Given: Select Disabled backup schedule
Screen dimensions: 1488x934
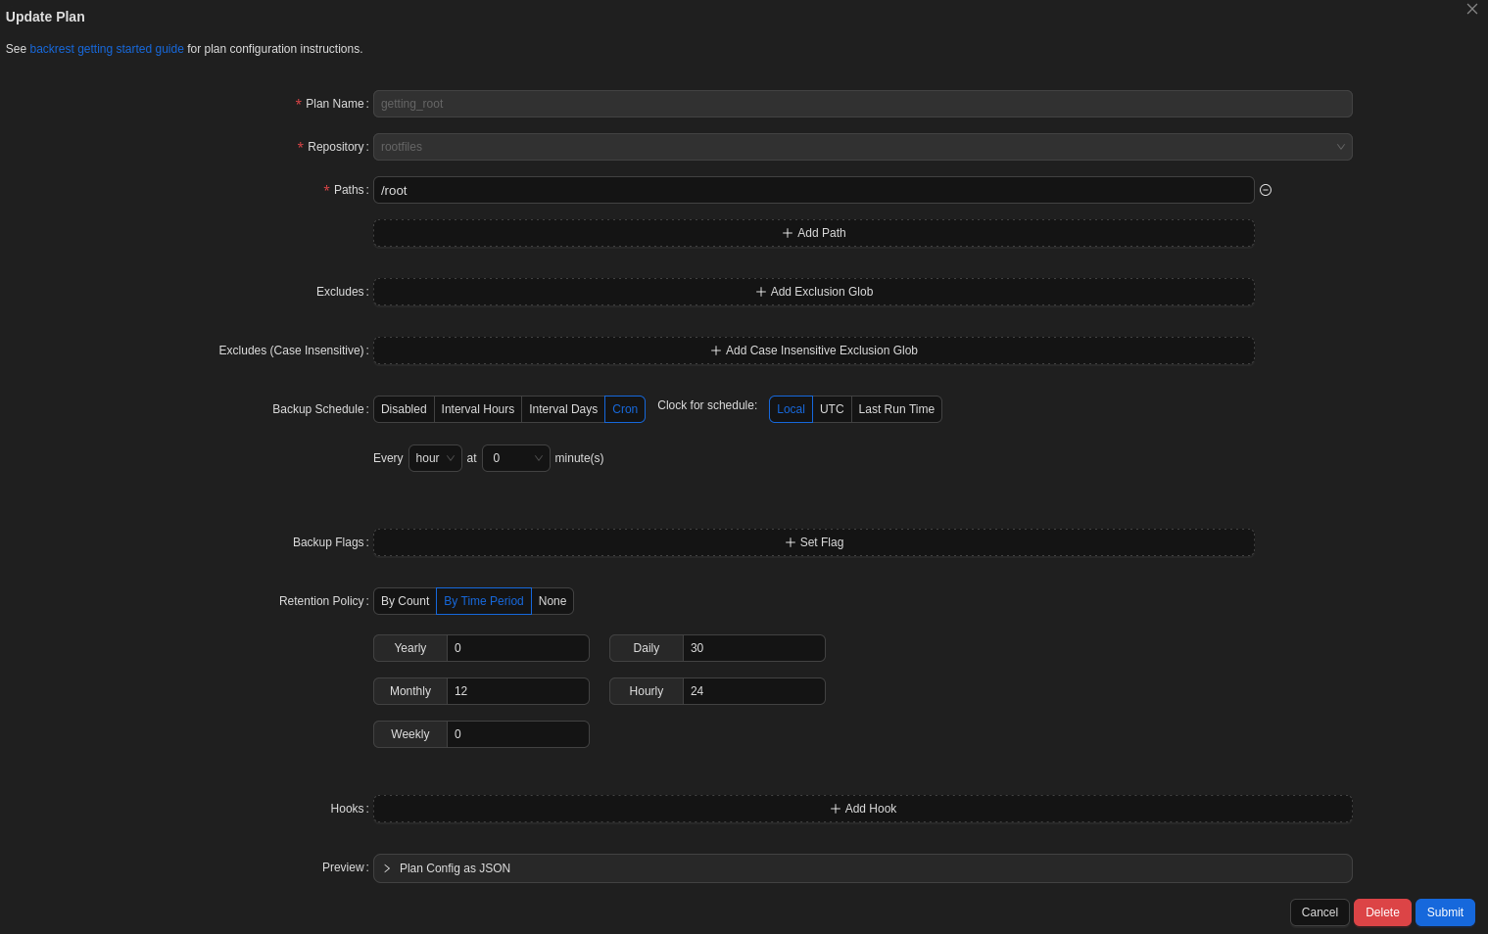Looking at the screenshot, I should coord(404,409).
